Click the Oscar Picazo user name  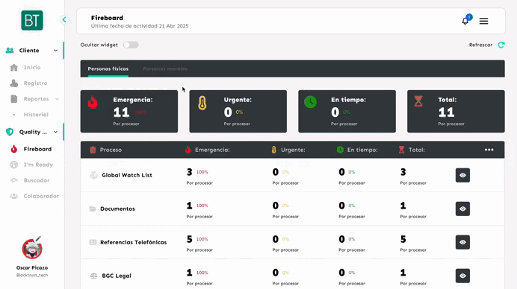pyautogui.click(x=32, y=267)
